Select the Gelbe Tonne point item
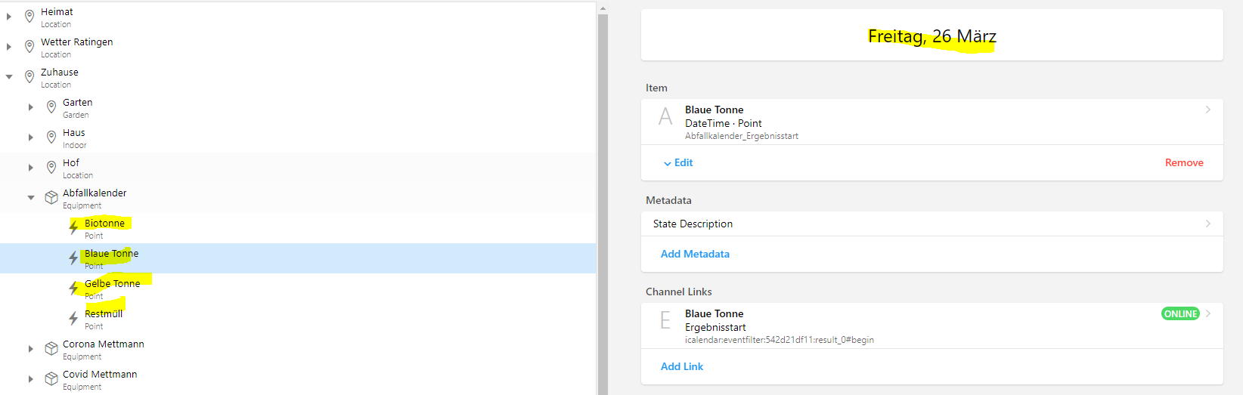Image resolution: width=1243 pixels, height=395 pixels. [x=112, y=284]
